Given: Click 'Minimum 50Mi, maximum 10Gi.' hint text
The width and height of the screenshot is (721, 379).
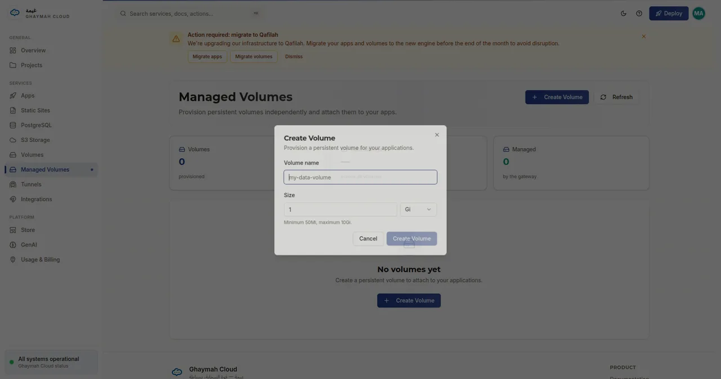Looking at the screenshot, I should (x=318, y=222).
